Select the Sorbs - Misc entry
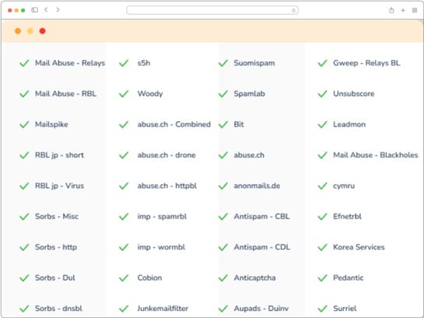 (57, 216)
